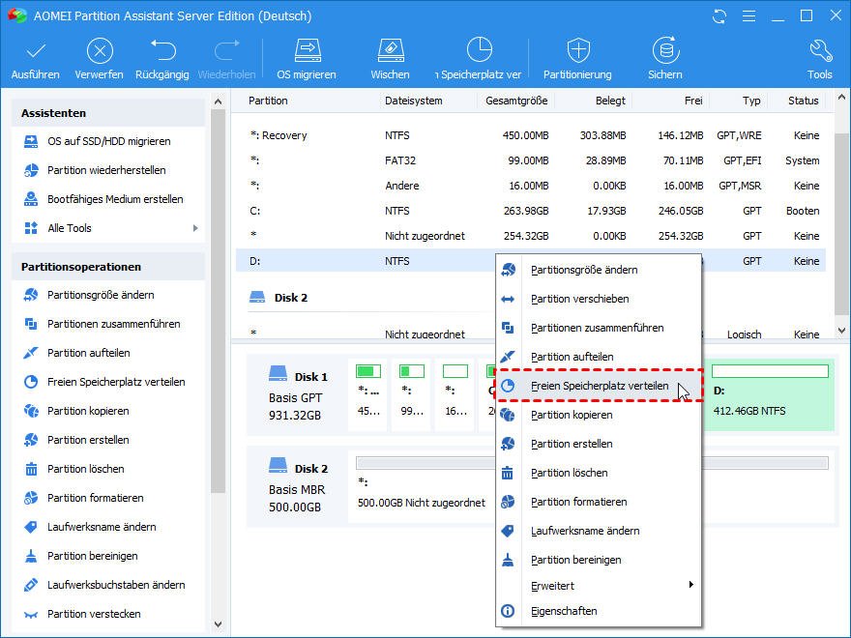Screen dimensions: 851x638
Task: Click the Ausführen checkmark toolbar icon
Action: tap(36, 52)
